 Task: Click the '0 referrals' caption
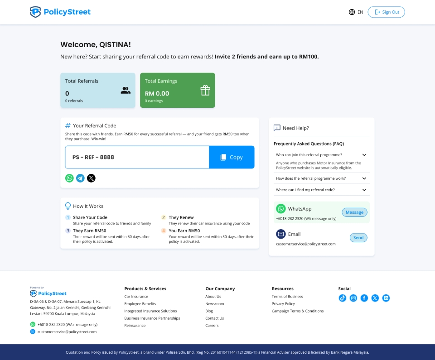coord(74,101)
